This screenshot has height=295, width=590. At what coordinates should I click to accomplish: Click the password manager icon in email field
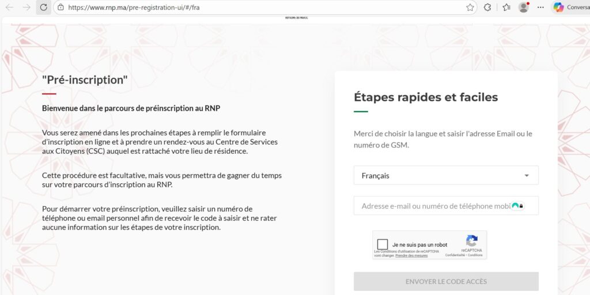pyautogui.click(x=517, y=206)
